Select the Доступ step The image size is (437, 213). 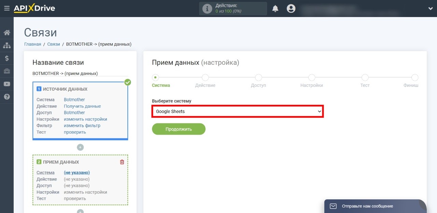tap(258, 81)
